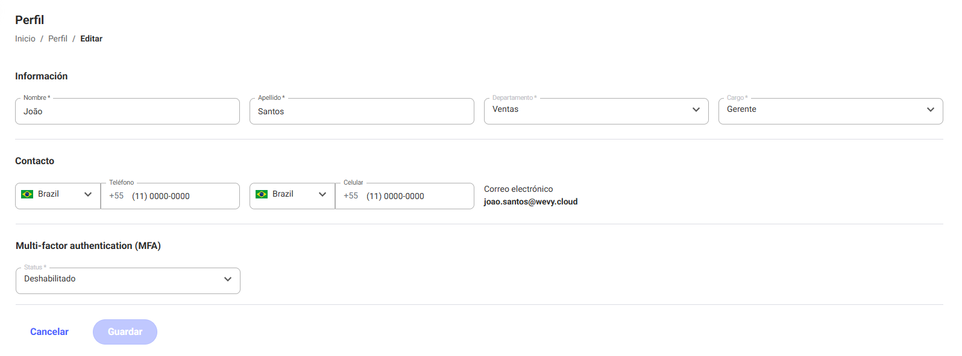
Task: Open the Cargo dropdown showing Gerente
Action: tap(831, 111)
